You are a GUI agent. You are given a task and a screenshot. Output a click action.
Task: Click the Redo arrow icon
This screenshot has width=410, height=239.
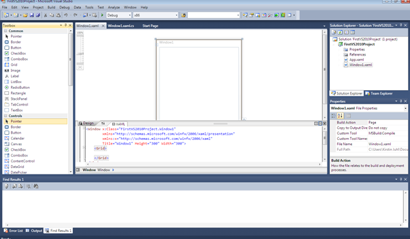coord(76,15)
